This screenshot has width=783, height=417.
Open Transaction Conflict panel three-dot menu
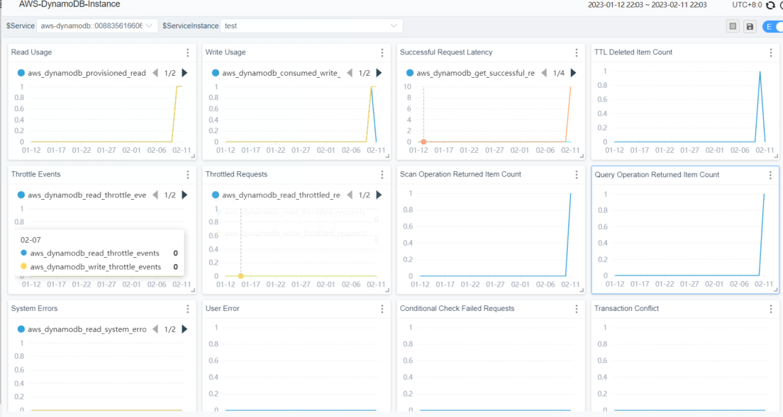pyautogui.click(x=770, y=309)
